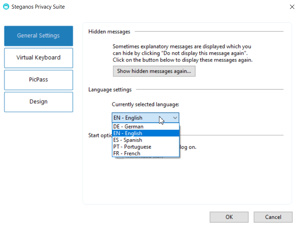Open the PicPass settings tab
Screen dimensions: 299x229
coord(38,80)
